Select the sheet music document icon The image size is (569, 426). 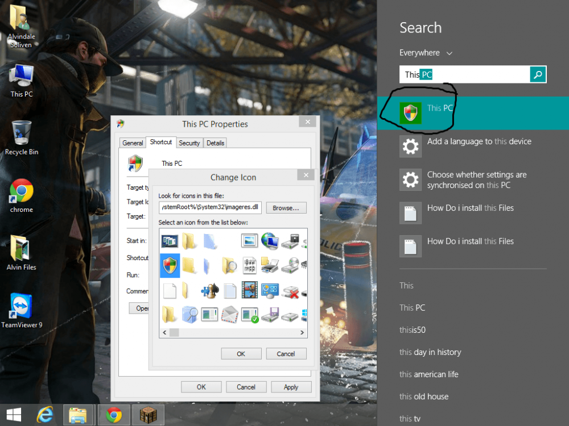point(250,265)
